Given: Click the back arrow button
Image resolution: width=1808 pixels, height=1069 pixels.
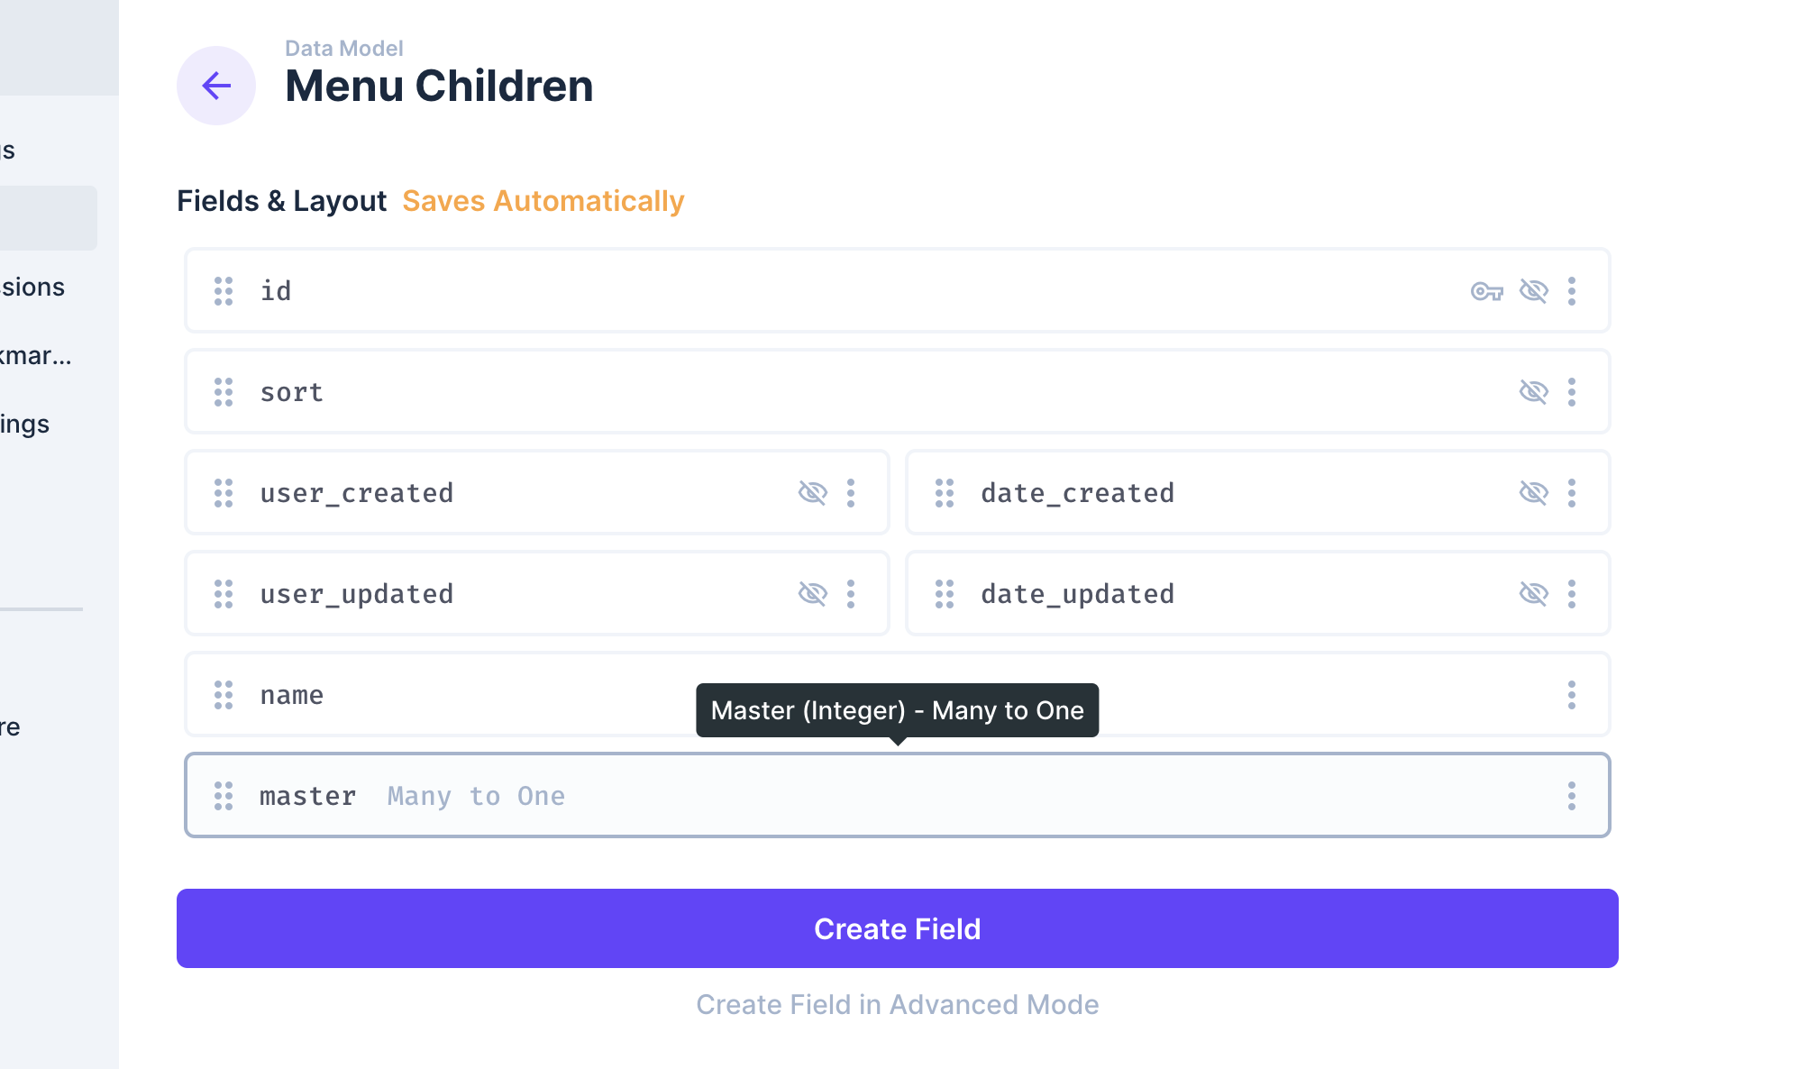Looking at the screenshot, I should (x=216, y=86).
